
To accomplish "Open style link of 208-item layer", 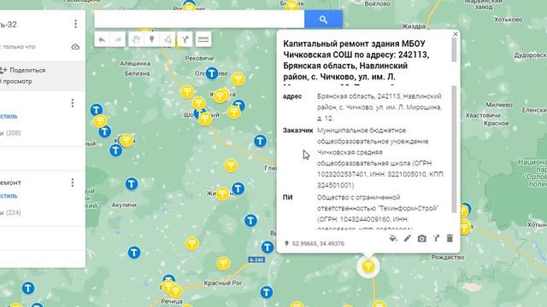I will (9, 116).
